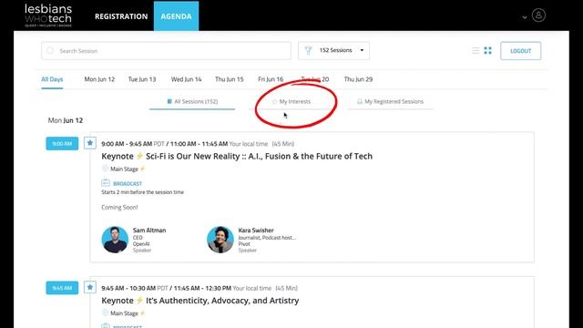The height and width of the screenshot is (328, 583).
Task: Click the search magnifier icon
Action: [50, 51]
